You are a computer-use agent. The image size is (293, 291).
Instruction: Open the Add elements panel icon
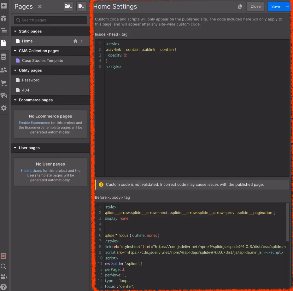click(x=3, y=6)
